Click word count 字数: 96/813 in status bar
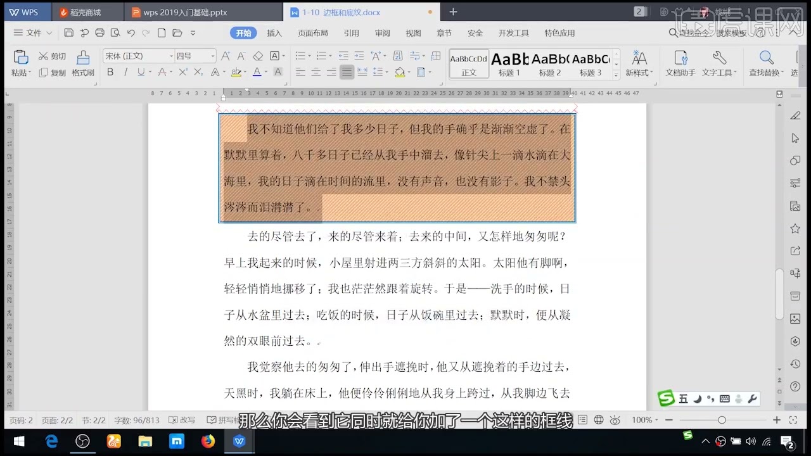The height and width of the screenshot is (456, 811). [x=137, y=420]
